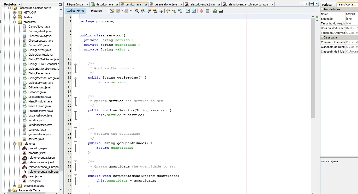Click the Shift Line Left icon

click(188, 11)
